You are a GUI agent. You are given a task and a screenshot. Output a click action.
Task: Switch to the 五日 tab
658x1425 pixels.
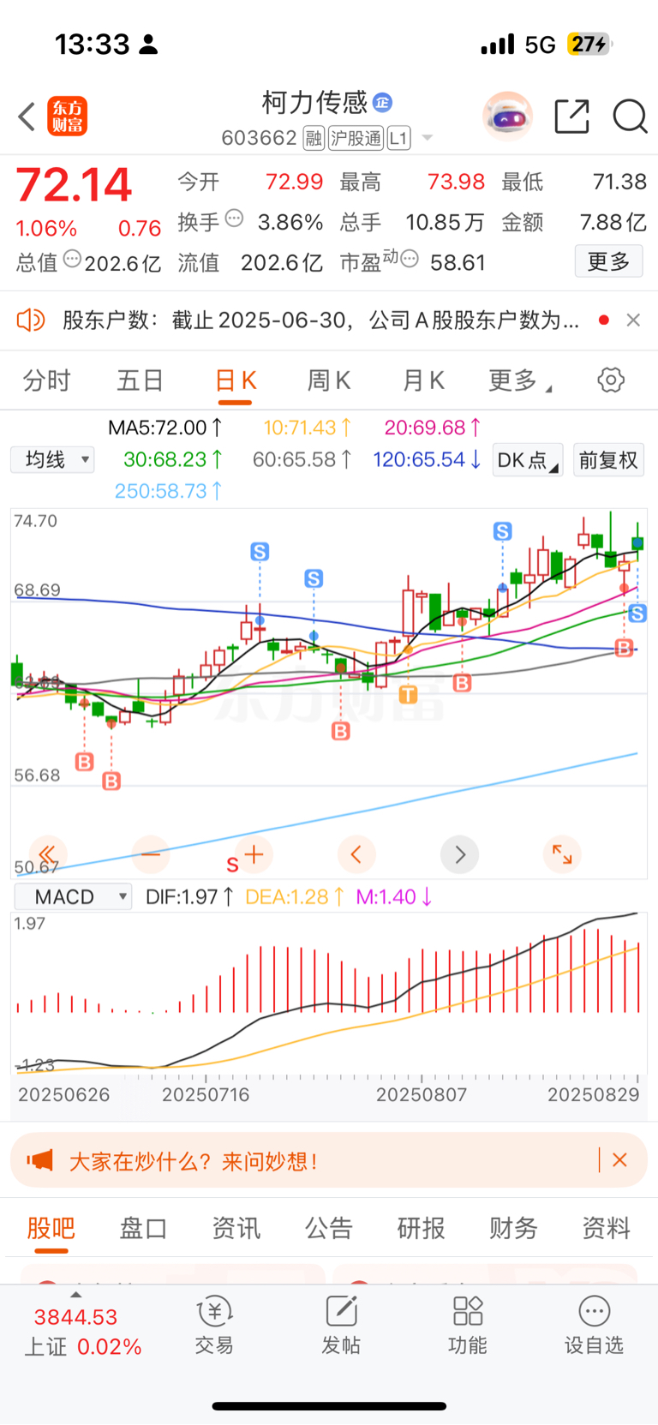pos(140,380)
